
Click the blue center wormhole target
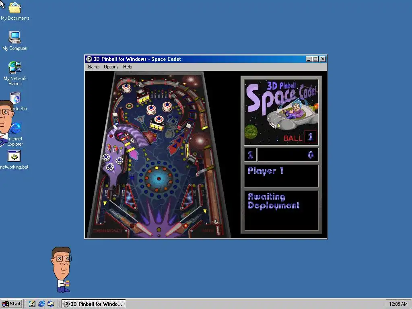coord(159,179)
